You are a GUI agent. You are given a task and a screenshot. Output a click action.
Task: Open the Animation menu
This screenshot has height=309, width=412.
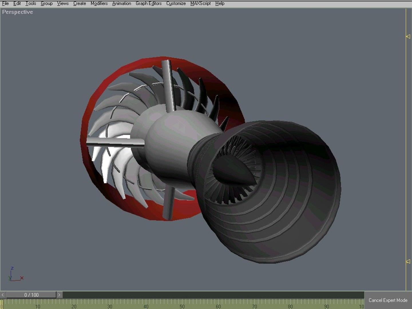(x=122, y=3)
